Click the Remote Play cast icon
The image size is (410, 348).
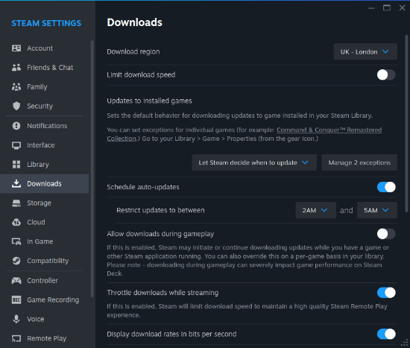coord(16,338)
